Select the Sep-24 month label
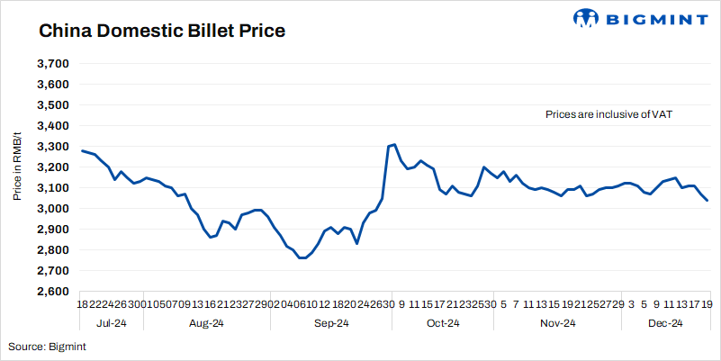Viewport: 721px width, 361px height. (x=330, y=323)
